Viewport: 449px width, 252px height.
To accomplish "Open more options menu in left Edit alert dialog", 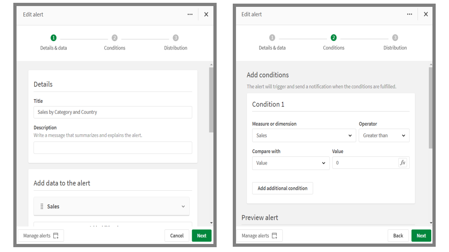I will pos(190,14).
